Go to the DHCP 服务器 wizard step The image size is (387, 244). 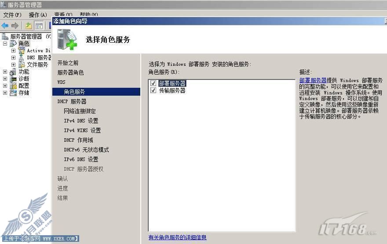tap(72, 101)
